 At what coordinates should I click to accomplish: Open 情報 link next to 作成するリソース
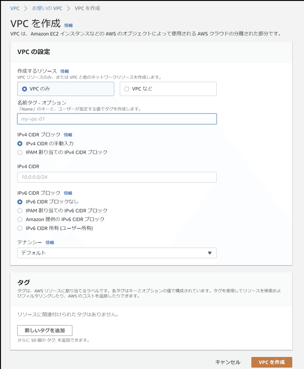coord(65,71)
